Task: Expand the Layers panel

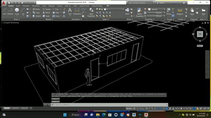Action: [105, 19]
